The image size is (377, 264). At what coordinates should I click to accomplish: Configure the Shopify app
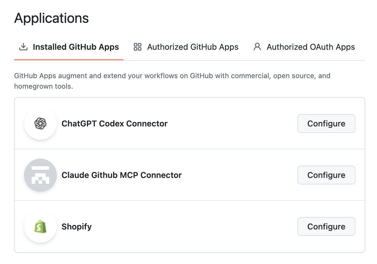(x=326, y=227)
